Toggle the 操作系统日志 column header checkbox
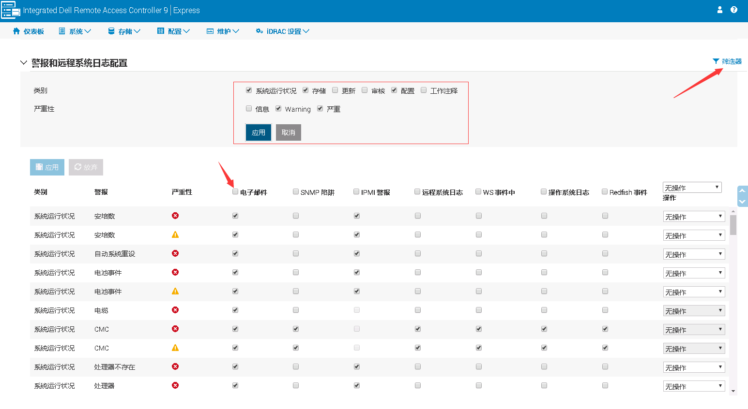 point(544,191)
